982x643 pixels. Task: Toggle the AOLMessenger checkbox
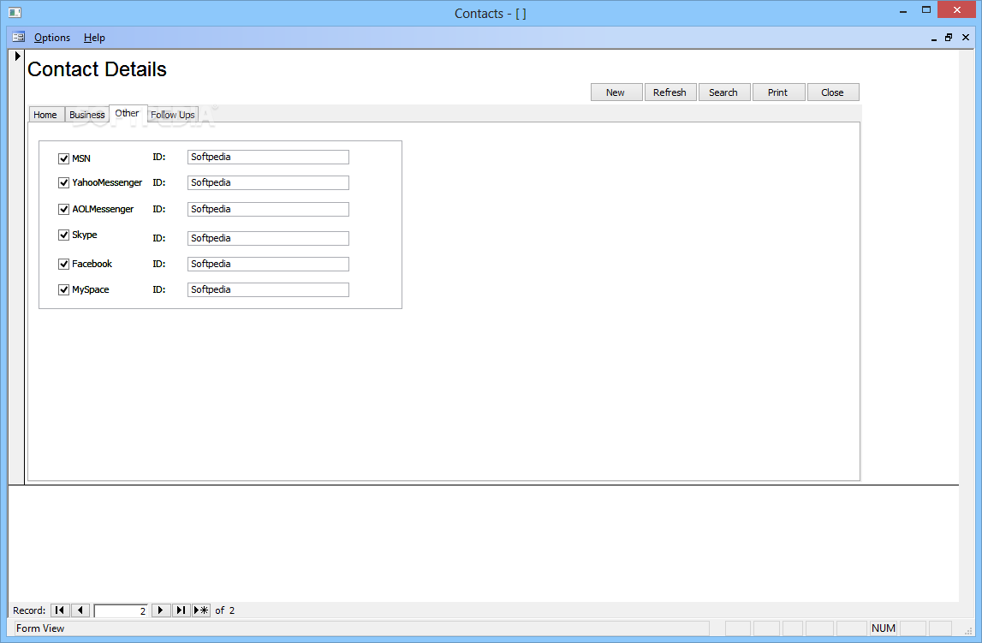[x=63, y=209]
